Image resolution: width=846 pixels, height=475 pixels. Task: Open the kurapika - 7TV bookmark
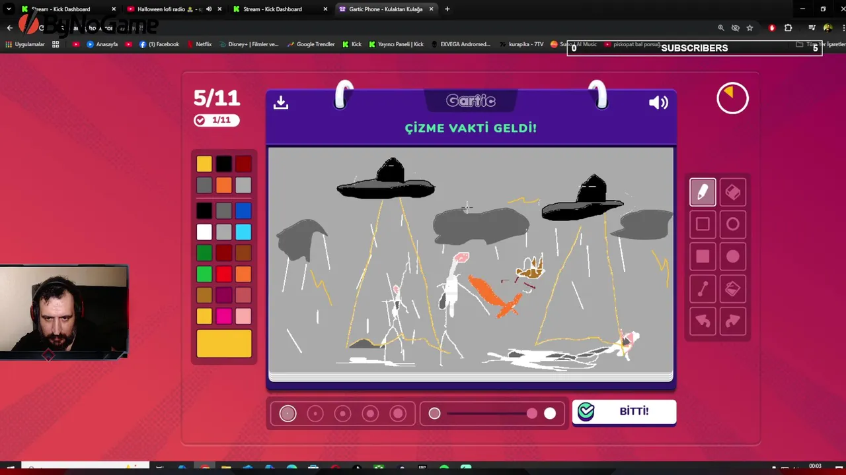click(521, 44)
